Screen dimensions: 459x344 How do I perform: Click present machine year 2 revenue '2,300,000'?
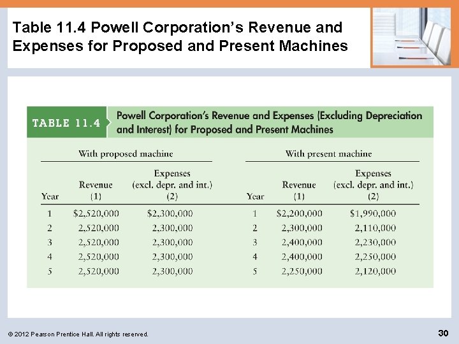point(302,228)
